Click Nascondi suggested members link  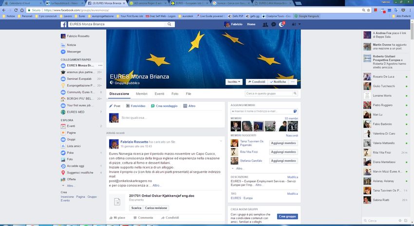292,135
